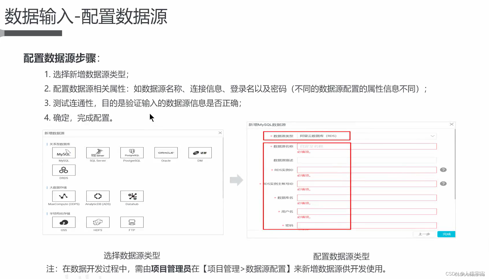Click help icon beside RDS实例ID
Image resolution: width=489 pixels, height=279 pixels.
tap(443, 170)
